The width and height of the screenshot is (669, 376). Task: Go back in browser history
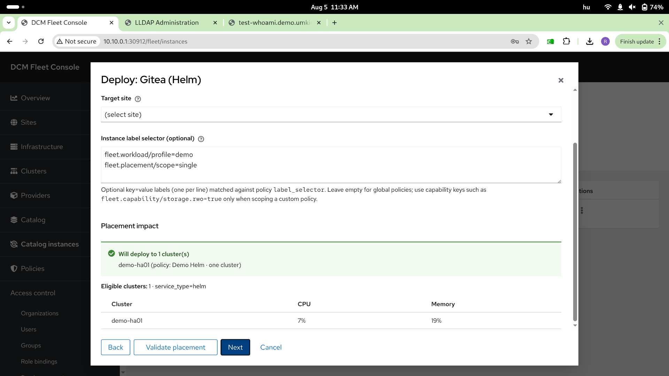click(10, 41)
